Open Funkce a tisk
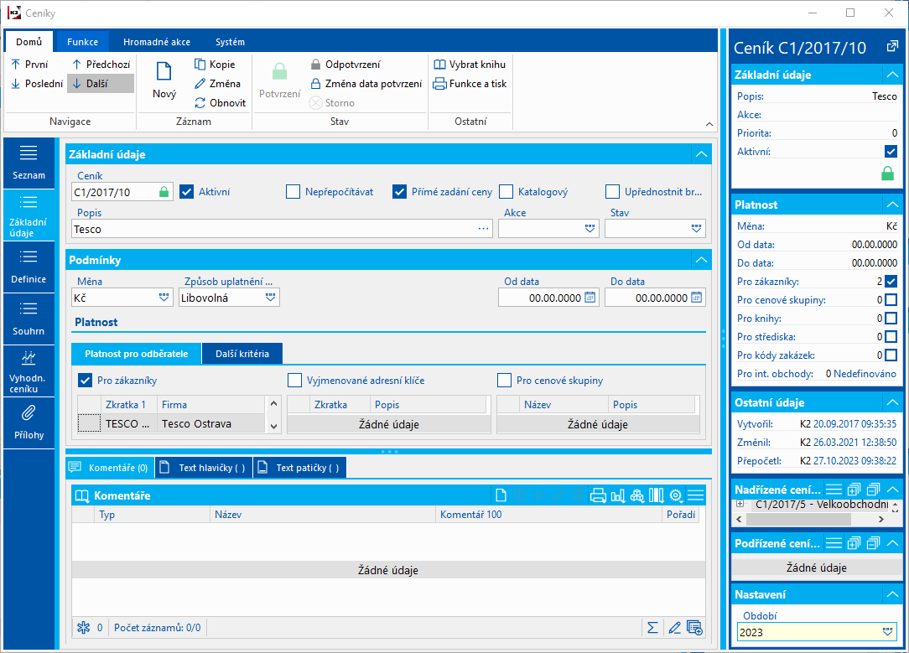The width and height of the screenshot is (909, 653). pos(470,84)
